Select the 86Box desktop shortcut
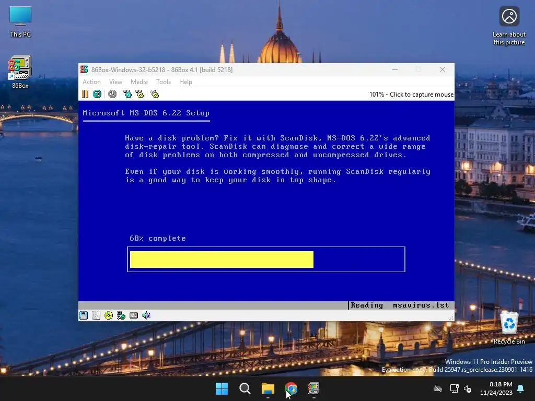Screen dimensions: 535x401 pyautogui.click(x=20, y=72)
